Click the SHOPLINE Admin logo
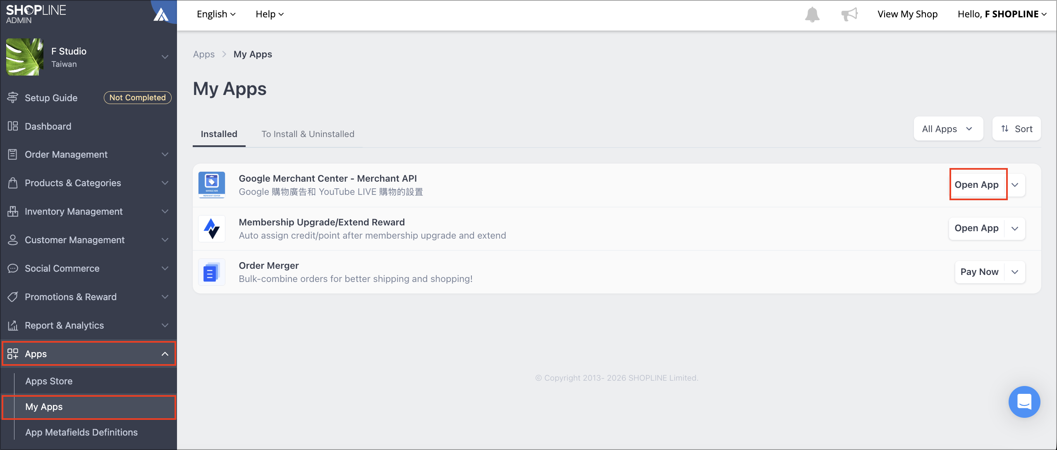Screen dimensions: 1057x450 point(36,14)
